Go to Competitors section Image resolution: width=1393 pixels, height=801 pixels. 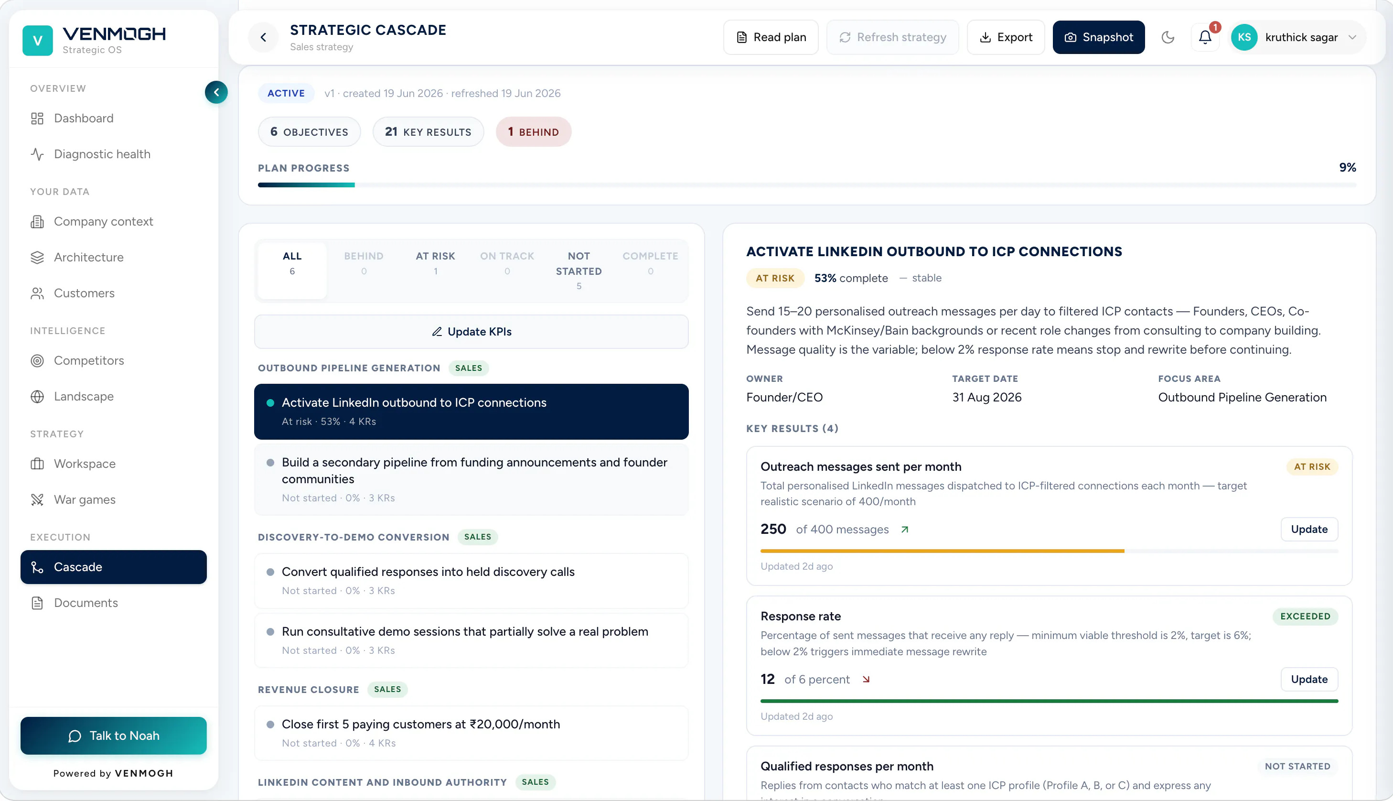coord(113,360)
